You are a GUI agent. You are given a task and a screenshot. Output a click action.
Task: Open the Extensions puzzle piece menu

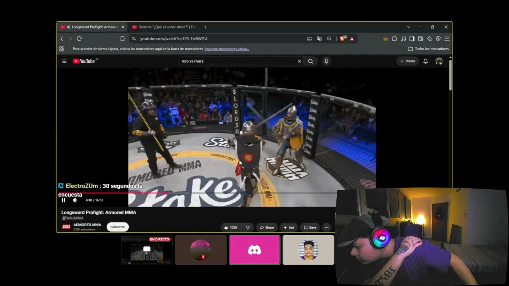(x=394, y=39)
